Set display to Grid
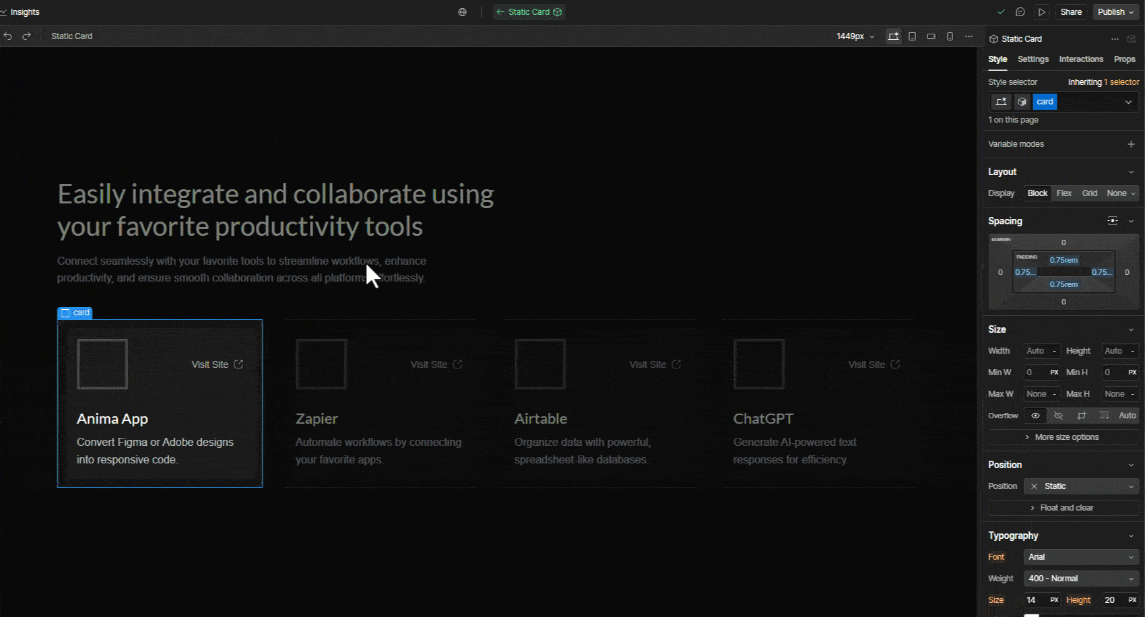1145x617 pixels. pos(1089,193)
